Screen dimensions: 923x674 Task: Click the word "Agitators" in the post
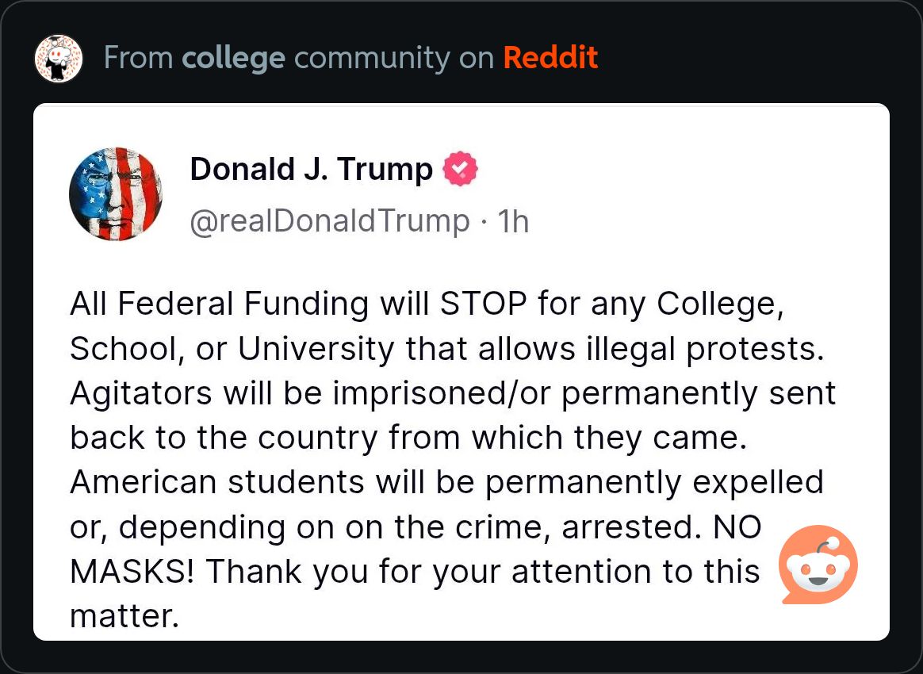pyautogui.click(x=140, y=394)
